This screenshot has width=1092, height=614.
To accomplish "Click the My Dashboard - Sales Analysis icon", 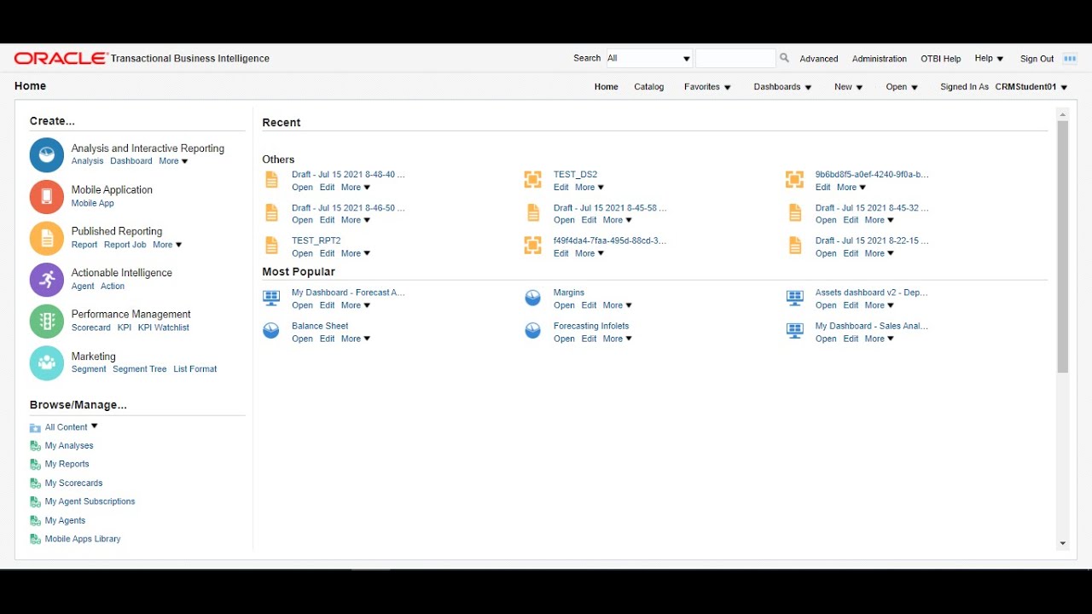I will tap(794, 331).
